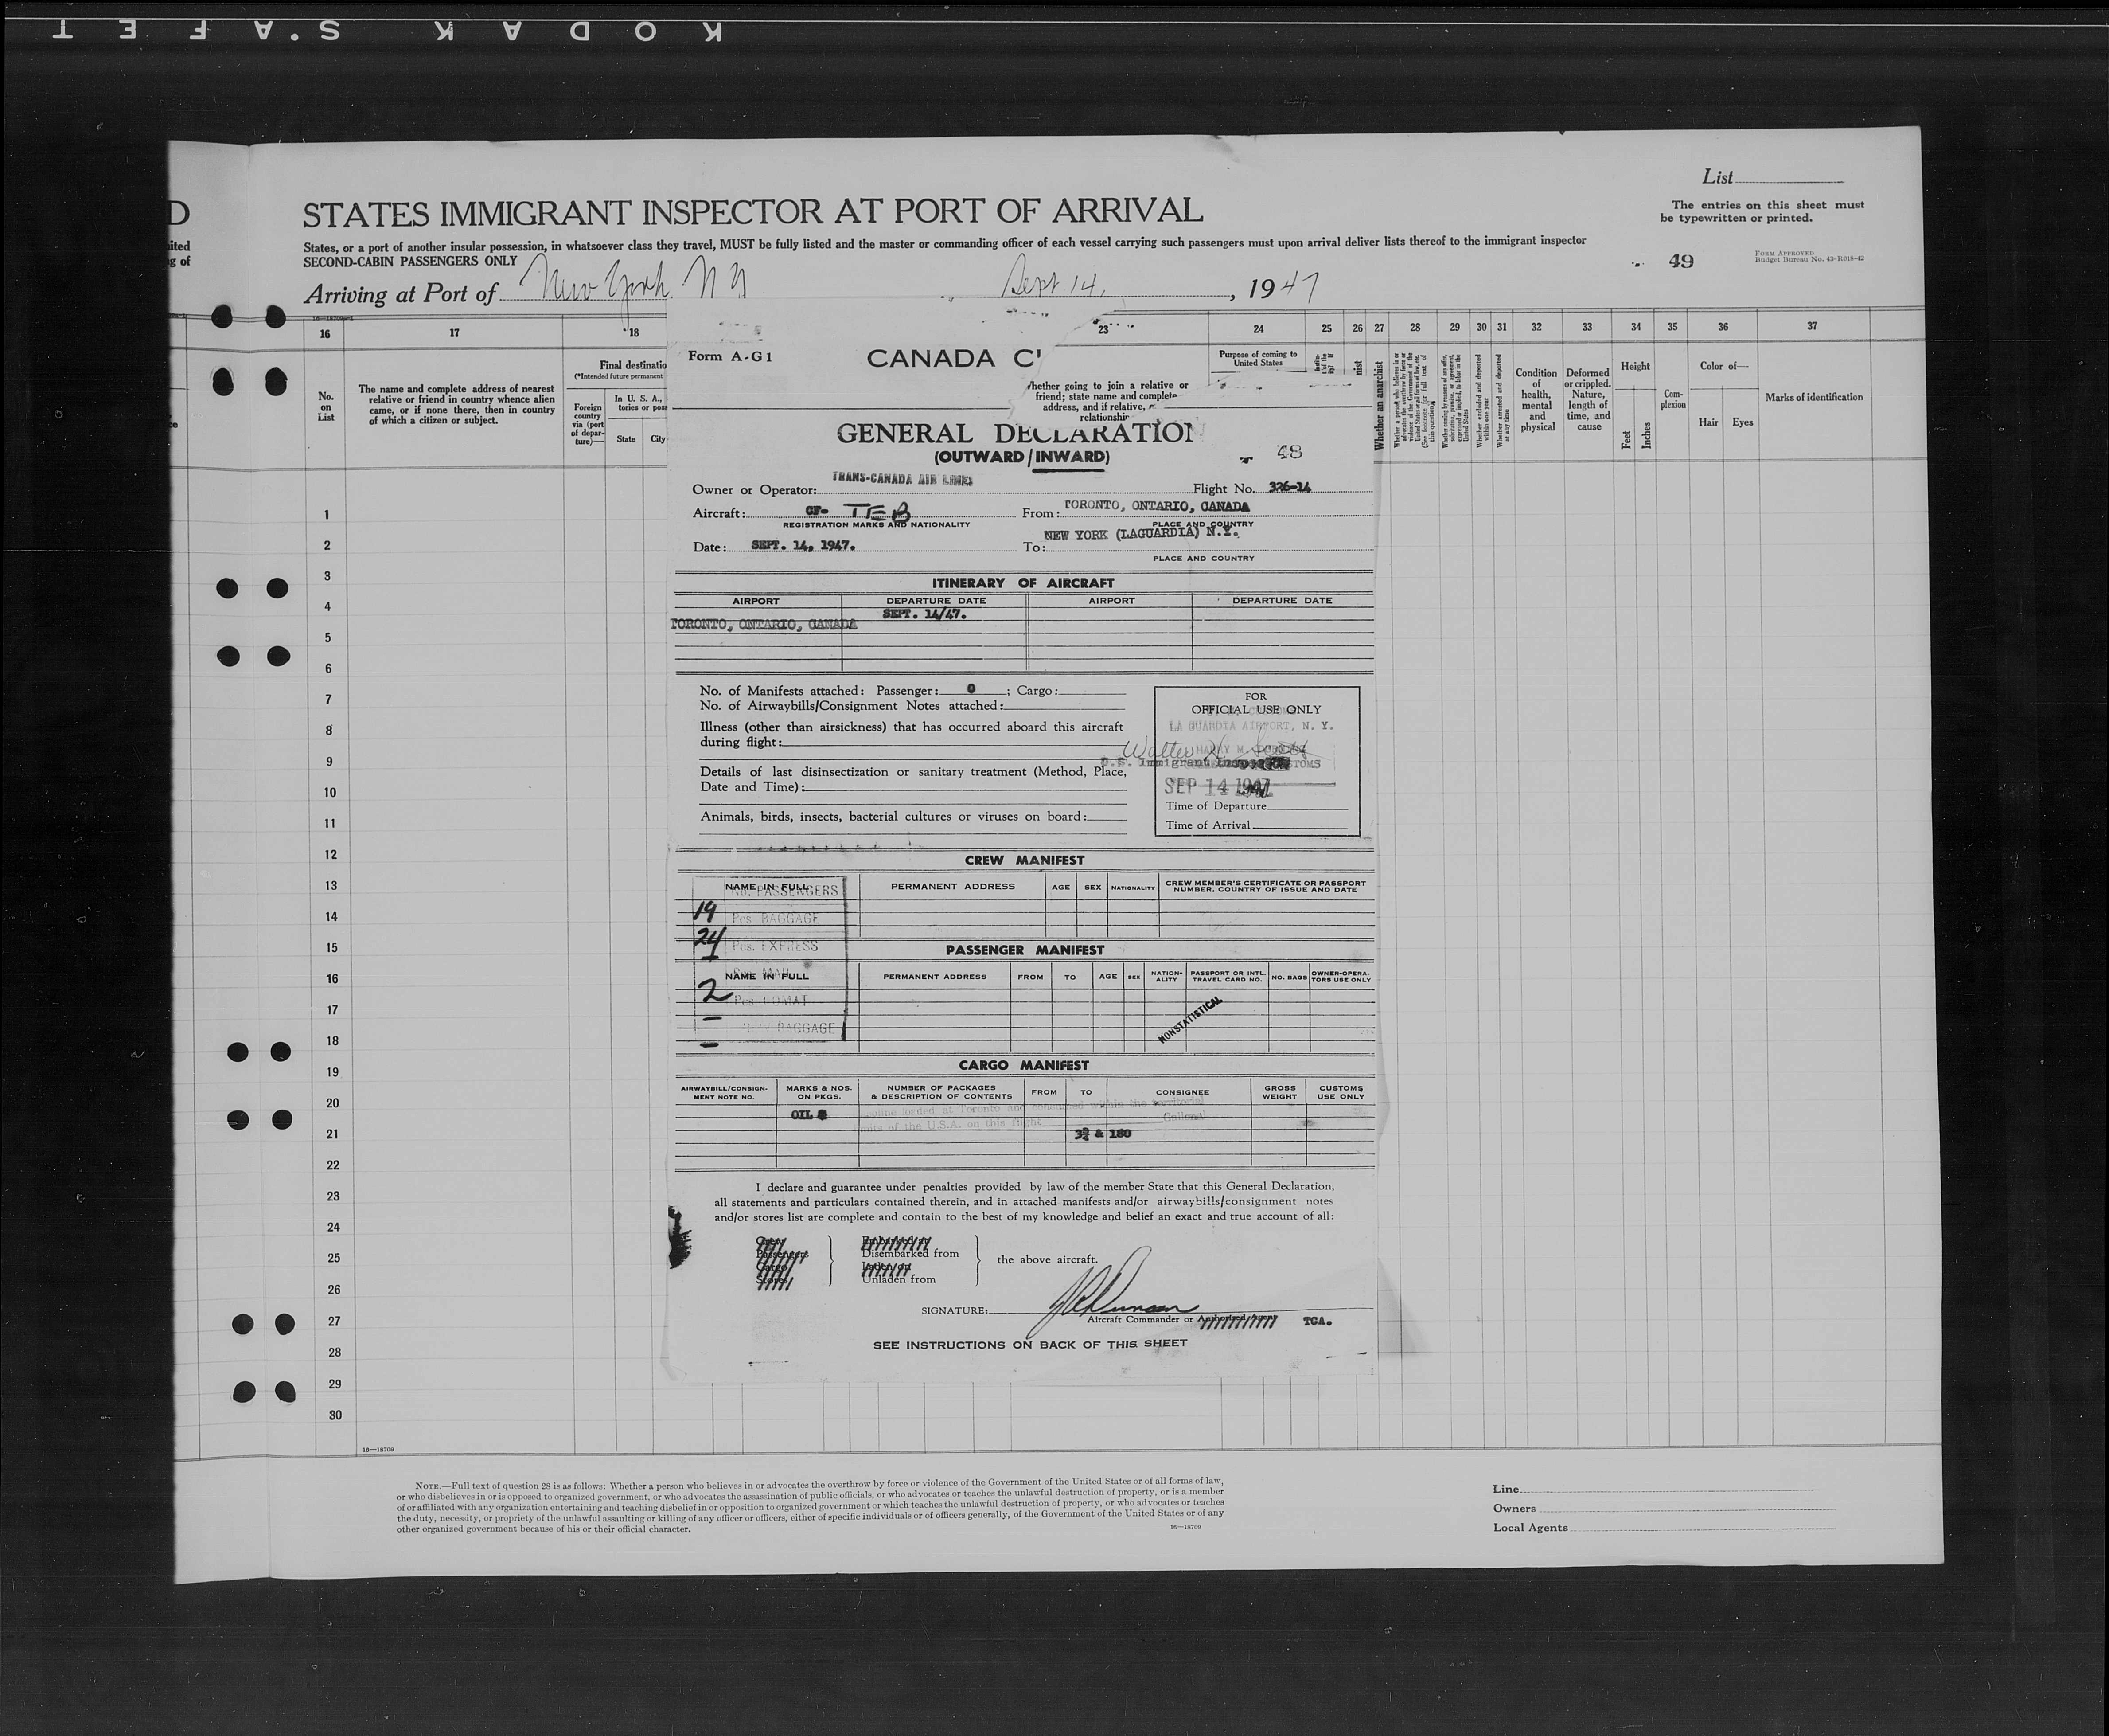Click the year '1947' in the arrival line
The height and width of the screenshot is (1736, 2109).
click(x=1283, y=288)
